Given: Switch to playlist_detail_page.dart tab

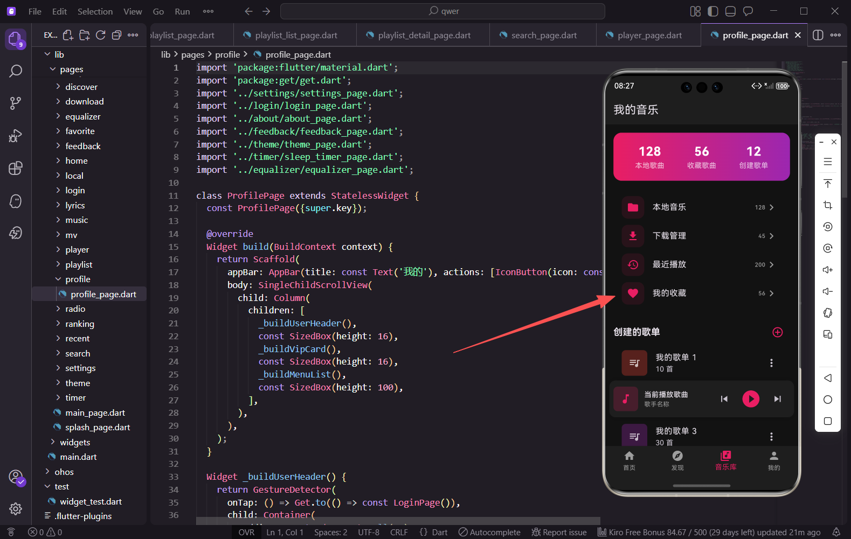Looking at the screenshot, I should click(424, 35).
